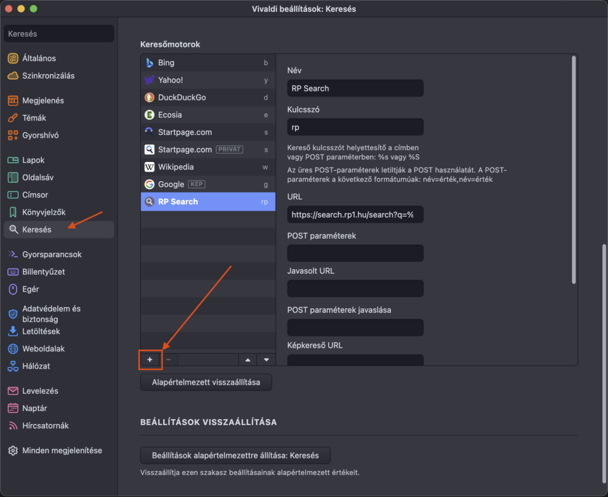
Task: Click the Oldalsáv panel icon
Action: pyautogui.click(x=13, y=178)
